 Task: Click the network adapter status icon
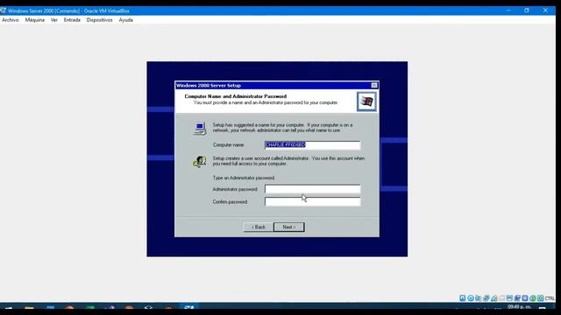coord(486,297)
